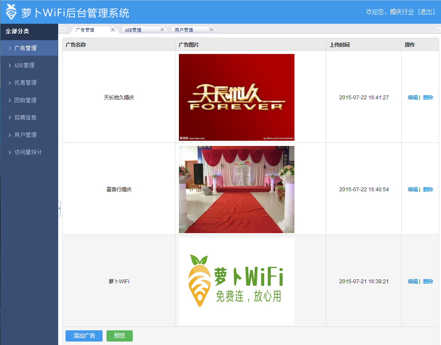
Task: Select upload time 2015-07-21 16:38:21
Action: pos(364,282)
